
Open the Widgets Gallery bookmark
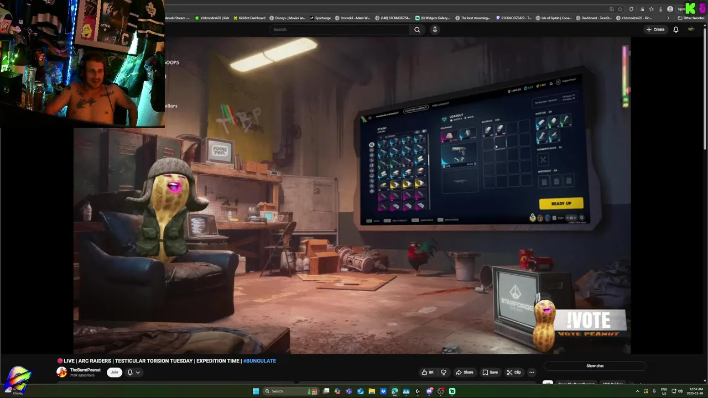coord(433,18)
